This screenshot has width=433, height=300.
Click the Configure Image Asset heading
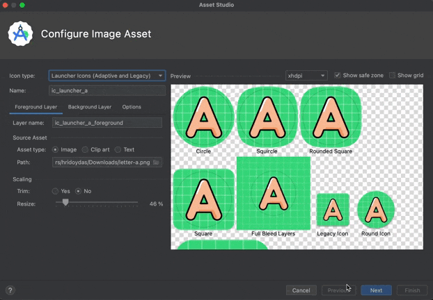point(96,34)
